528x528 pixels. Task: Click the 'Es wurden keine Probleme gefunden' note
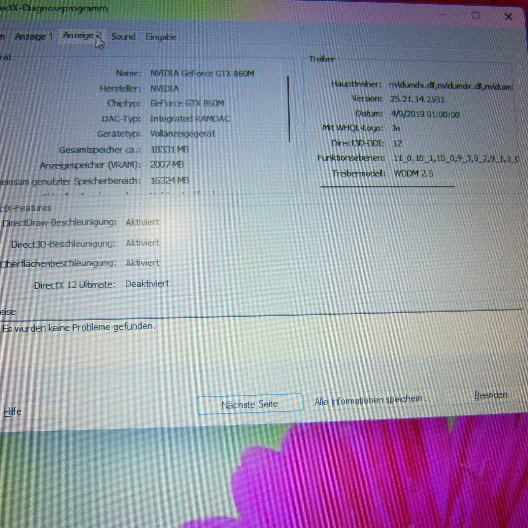[79, 327]
